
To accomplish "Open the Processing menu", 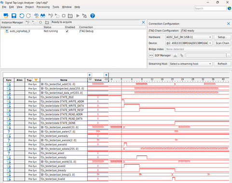I will click(43, 7).
